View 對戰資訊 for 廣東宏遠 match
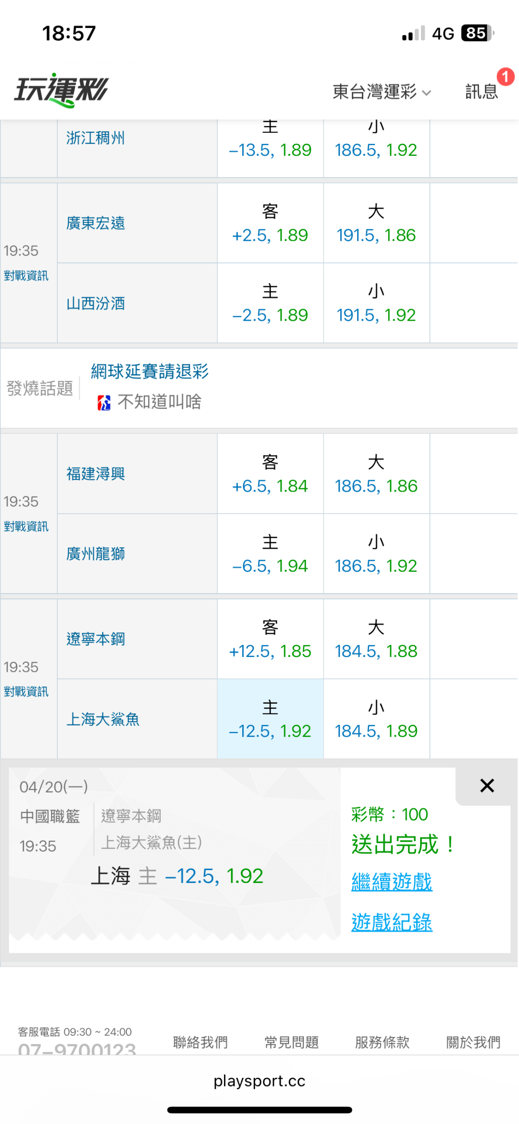 click(26, 276)
